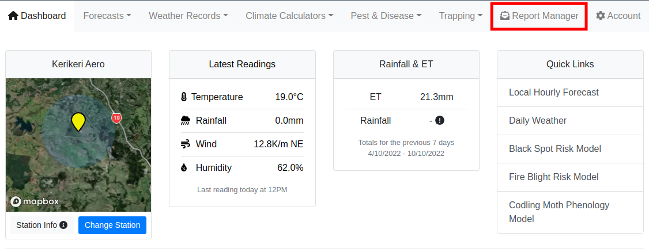
Task: Select the Report Manager tab
Action: (539, 16)
